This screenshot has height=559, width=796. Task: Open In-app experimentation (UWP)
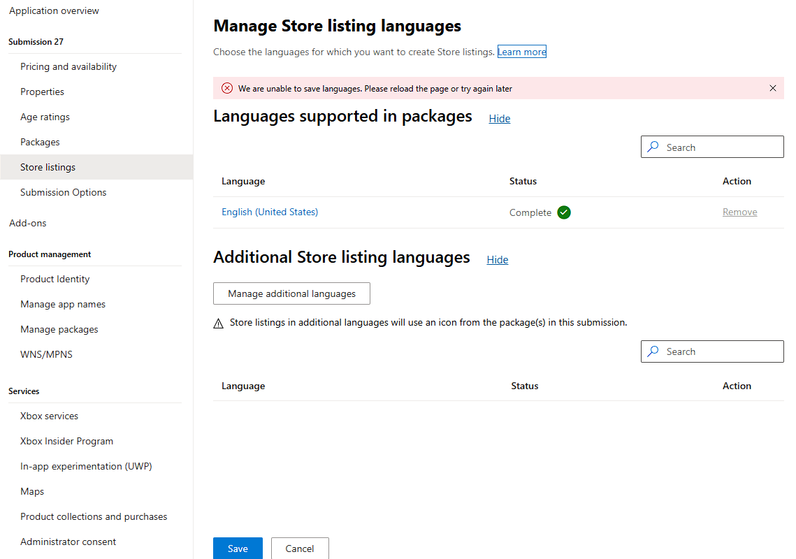86,466
